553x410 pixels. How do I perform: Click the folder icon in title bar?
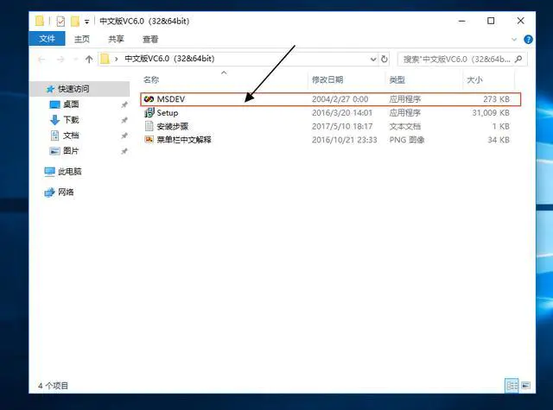click(x=40, y=21)
